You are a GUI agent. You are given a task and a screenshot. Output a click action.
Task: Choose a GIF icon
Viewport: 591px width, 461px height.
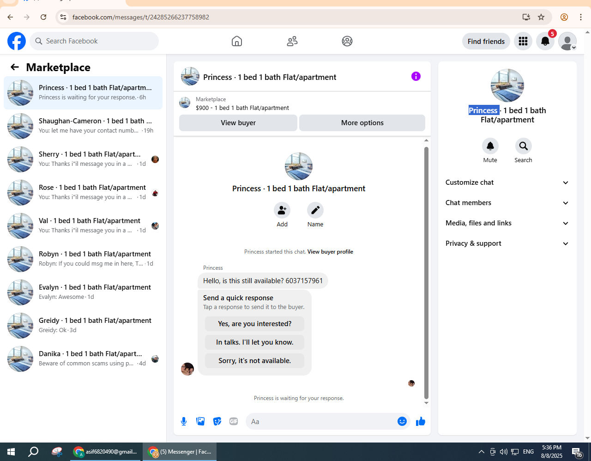pyautogui.click(x=234, y=421)
